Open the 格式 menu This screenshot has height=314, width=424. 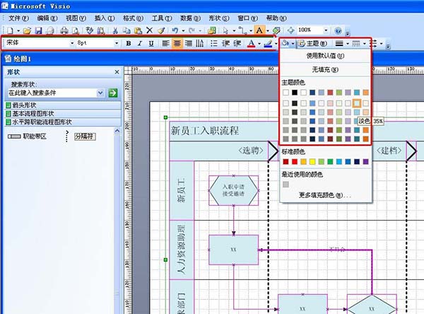pyautogui.click(x=133, y=18)
